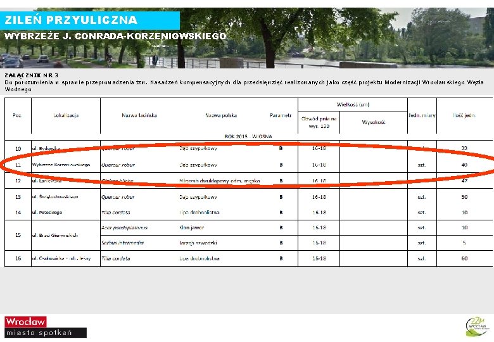Click the Wrocław miasto spotkań logo
Viewport: 494px width, 342px height.
46,327
